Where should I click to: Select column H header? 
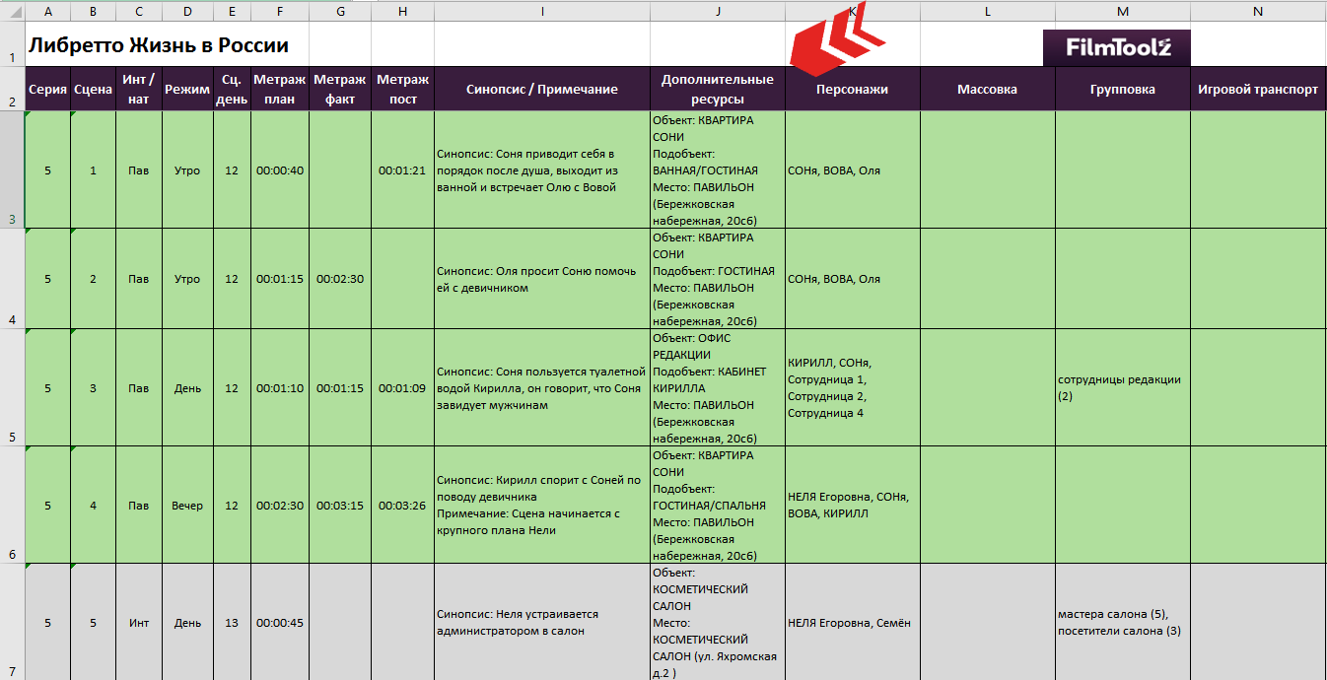(x=403, y=11)
